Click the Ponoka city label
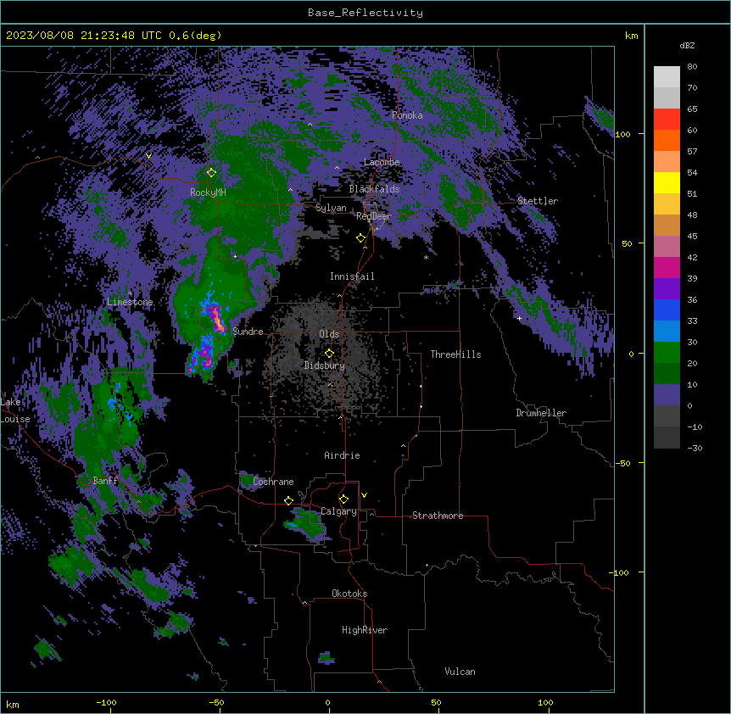Image resolution: width=731 pixels, height=714 pixels. point(407,115)
